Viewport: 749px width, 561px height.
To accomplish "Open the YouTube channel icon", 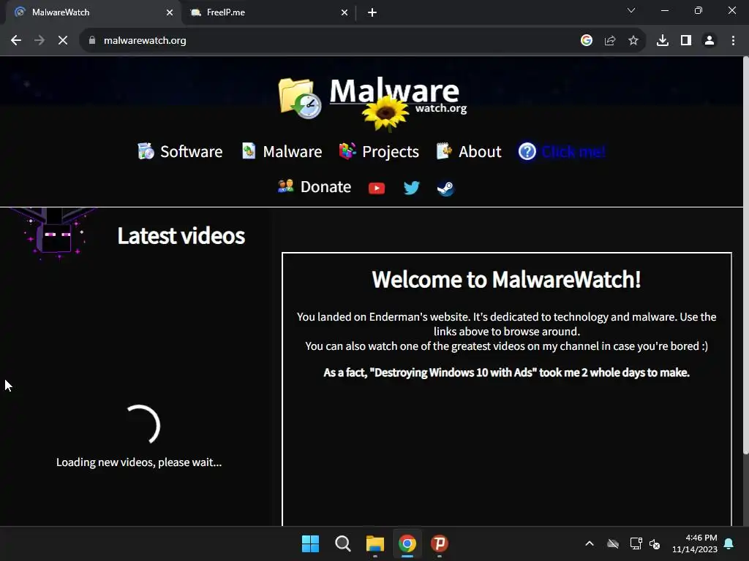I will 377,188.
